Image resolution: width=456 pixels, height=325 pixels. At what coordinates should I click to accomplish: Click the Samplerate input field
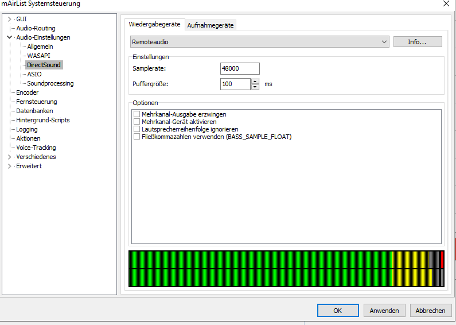pos(240,69)
